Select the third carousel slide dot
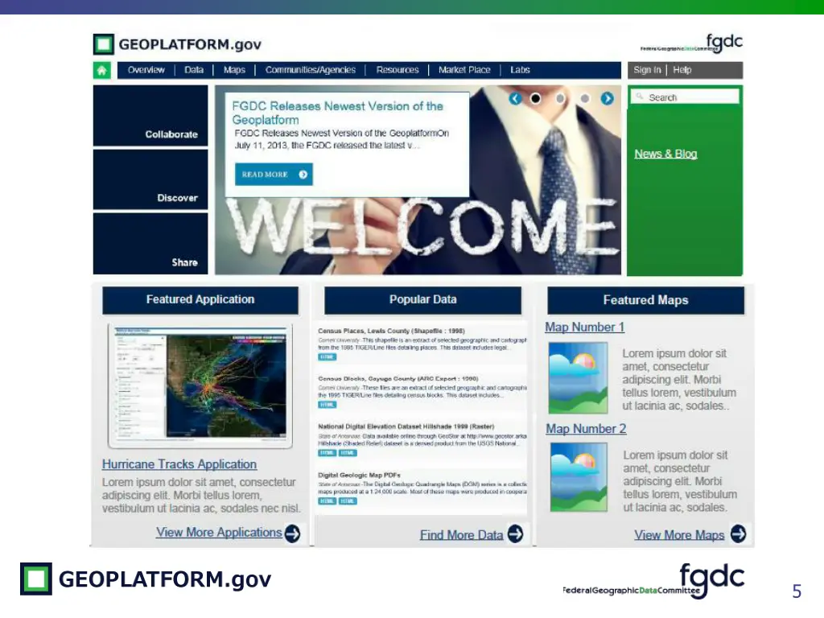Screen dimensions: 824x618 click(x=585, y=98)
